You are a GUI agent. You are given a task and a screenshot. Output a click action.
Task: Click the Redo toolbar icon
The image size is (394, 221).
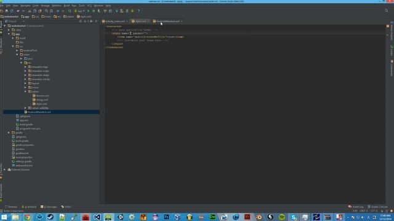(x=23, y=11)
